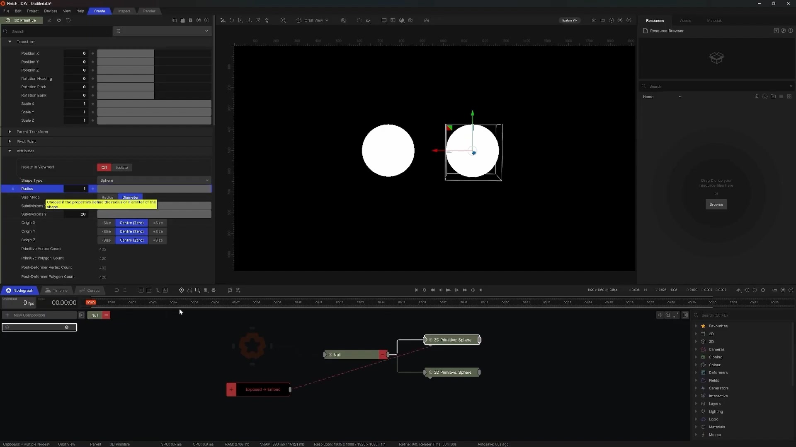
Task: Select the rotate gizmo tool in viewport toolbar
Action: click(232, 20)
